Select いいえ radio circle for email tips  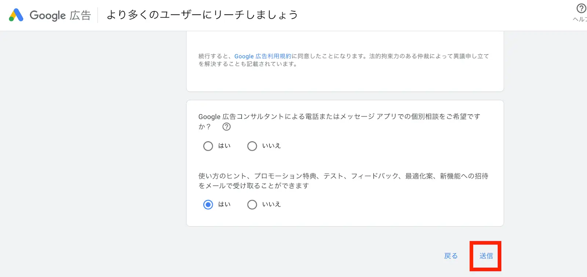click(252, 205)
